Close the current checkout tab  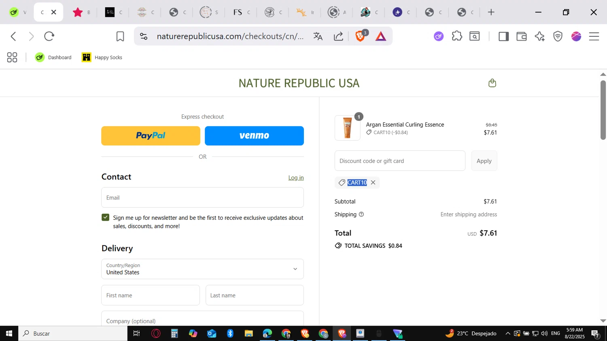pos(53,12)
